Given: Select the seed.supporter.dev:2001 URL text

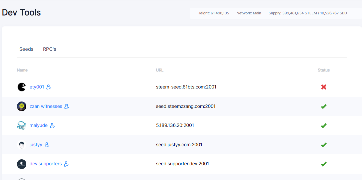Looking at the screenshot, I should (x=182, y=164).
